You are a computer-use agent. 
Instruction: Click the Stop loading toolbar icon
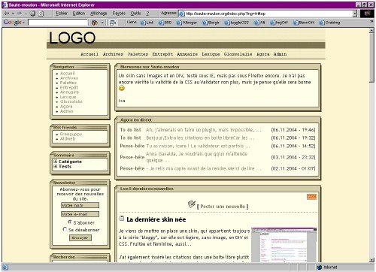pos(32,14)
